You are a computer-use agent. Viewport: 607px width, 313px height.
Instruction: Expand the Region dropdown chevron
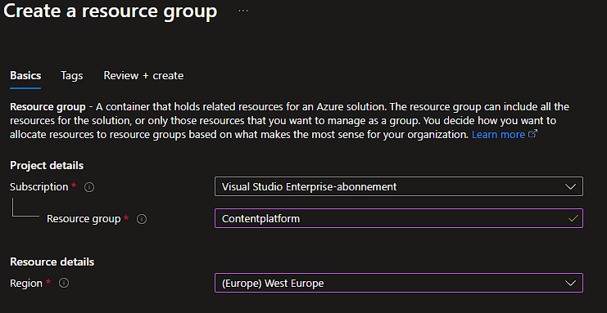point(570,284)
